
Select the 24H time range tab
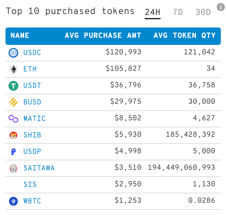pyautogui.click(x=153, y=13)
